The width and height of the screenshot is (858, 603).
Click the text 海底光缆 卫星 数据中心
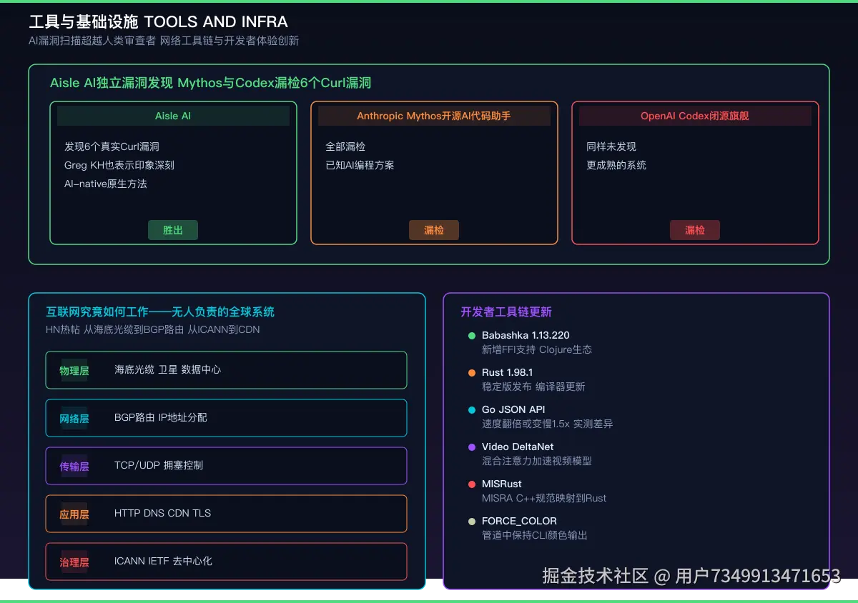point(167,369)
